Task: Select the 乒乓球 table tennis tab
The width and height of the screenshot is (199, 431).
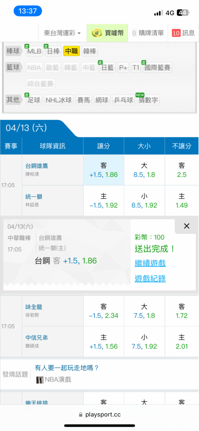Action: (124, 100)
